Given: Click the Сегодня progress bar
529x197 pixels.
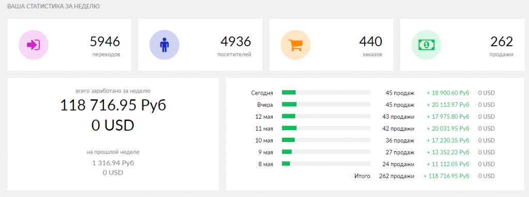Looking at the screenshot, I should [x=326, y=93].
